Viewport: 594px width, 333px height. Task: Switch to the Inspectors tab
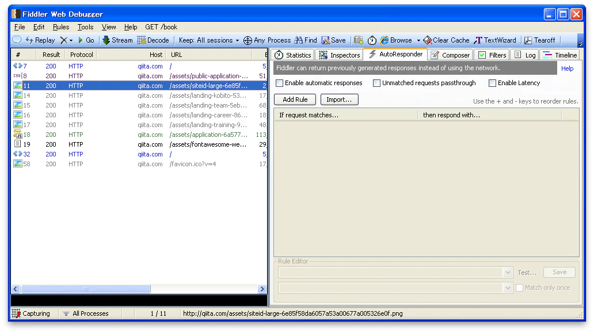(x=340, y=55)
